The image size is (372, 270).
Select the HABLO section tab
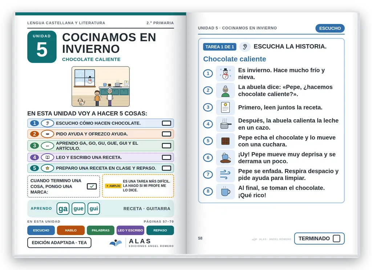click(71, 230)
